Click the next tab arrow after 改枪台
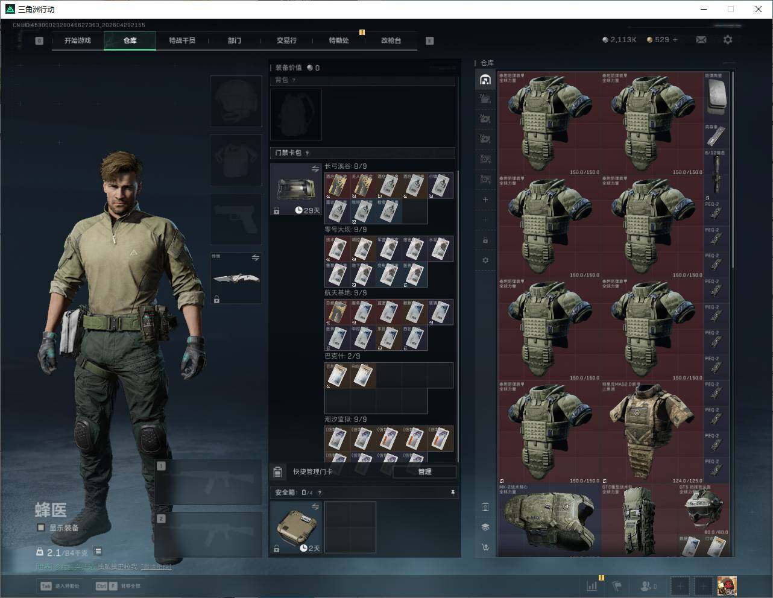Screen dimensions: 773x598 tap(430, 41)
